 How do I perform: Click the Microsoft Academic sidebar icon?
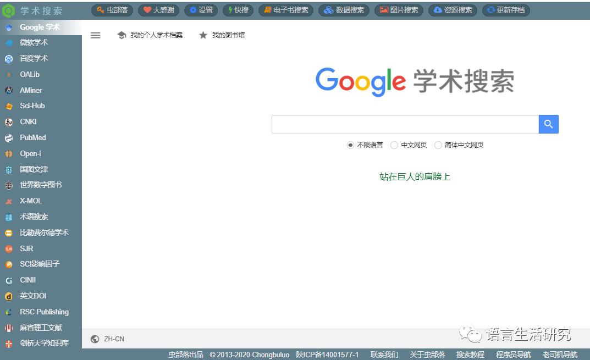coord(9,43)
